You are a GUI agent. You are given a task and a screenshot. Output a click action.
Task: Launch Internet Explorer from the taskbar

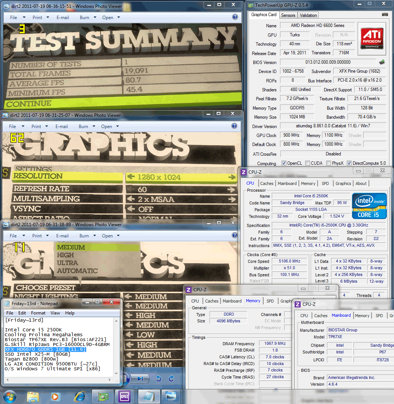pos(80,397)
